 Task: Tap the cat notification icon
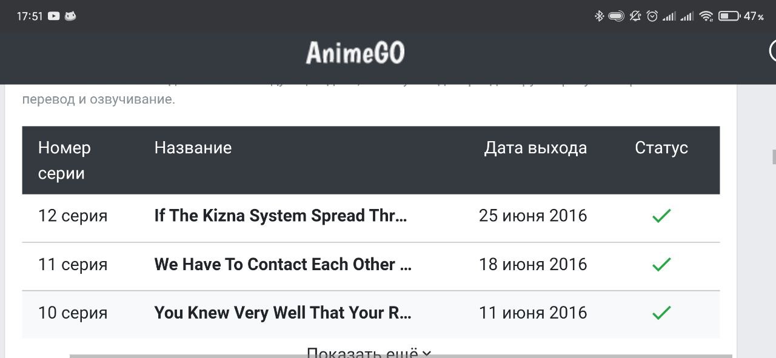[x=70, y=16]
